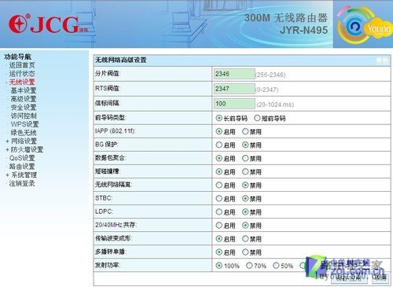This screenshot has width=393, height=287.
Task: Set IAPP (802.11f) to 禁用
Action: point(245,131)
